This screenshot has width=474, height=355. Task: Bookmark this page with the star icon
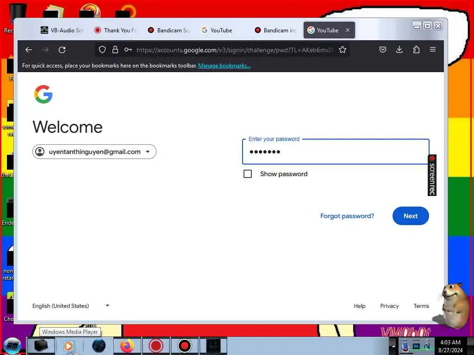[x=343, y=49]
